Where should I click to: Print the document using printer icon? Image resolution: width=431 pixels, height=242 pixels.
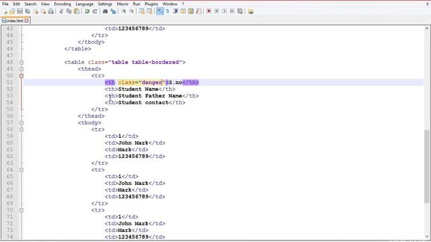[x=51, y=11]
